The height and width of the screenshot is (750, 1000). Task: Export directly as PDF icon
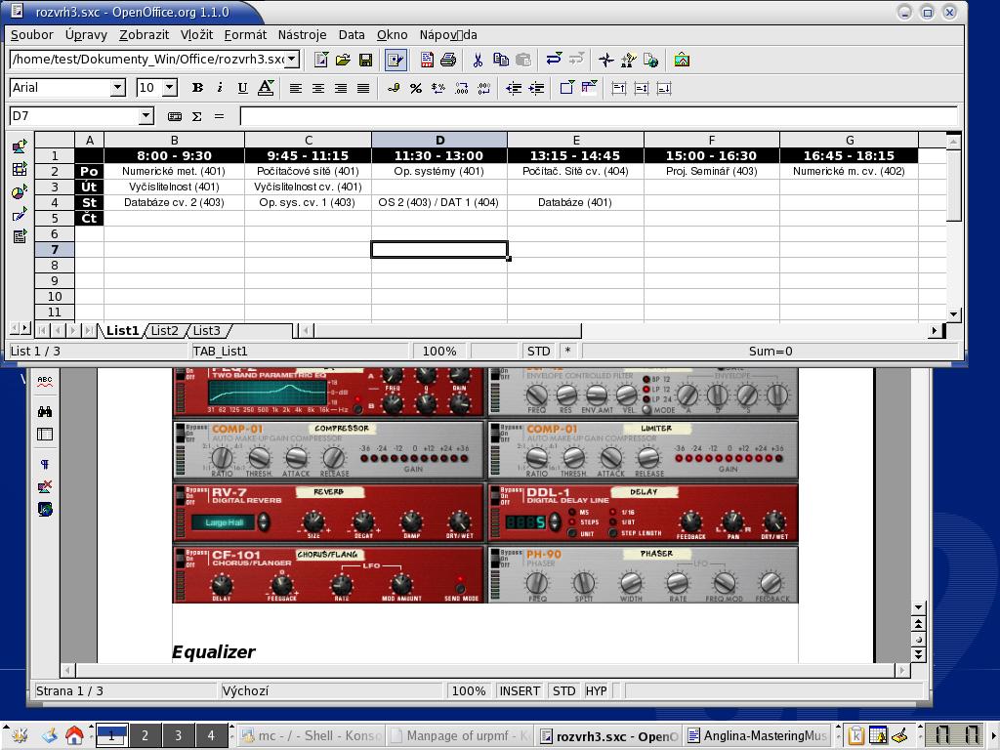pyautogui.click(x=427, y=60)
